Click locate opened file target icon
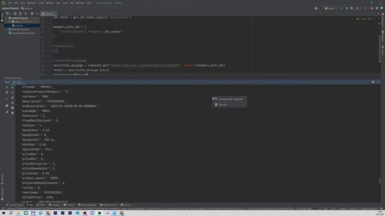 pos(15,13)
